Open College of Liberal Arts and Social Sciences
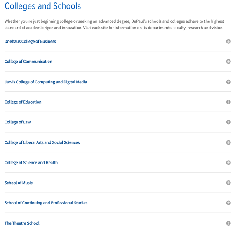 (42, 142)
